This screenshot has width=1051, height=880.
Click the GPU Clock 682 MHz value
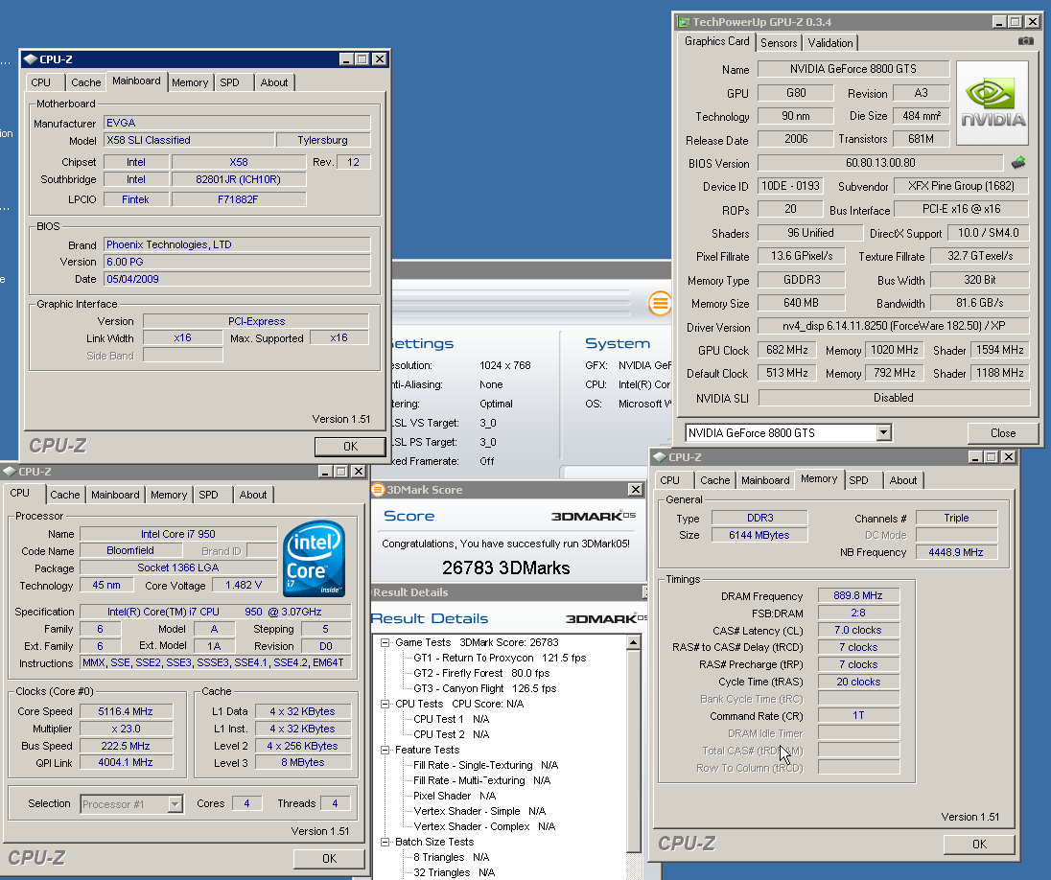(787, 350)
